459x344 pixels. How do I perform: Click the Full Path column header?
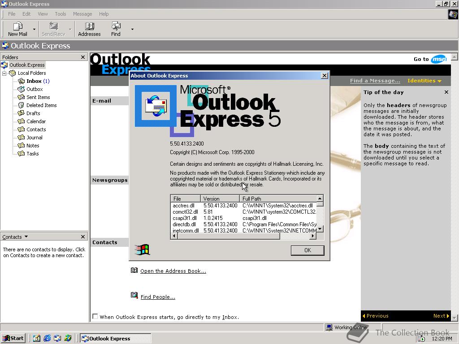[x=278, y=198]
